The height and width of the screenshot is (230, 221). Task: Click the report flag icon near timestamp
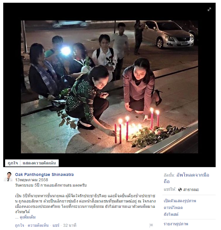point(151,225)
